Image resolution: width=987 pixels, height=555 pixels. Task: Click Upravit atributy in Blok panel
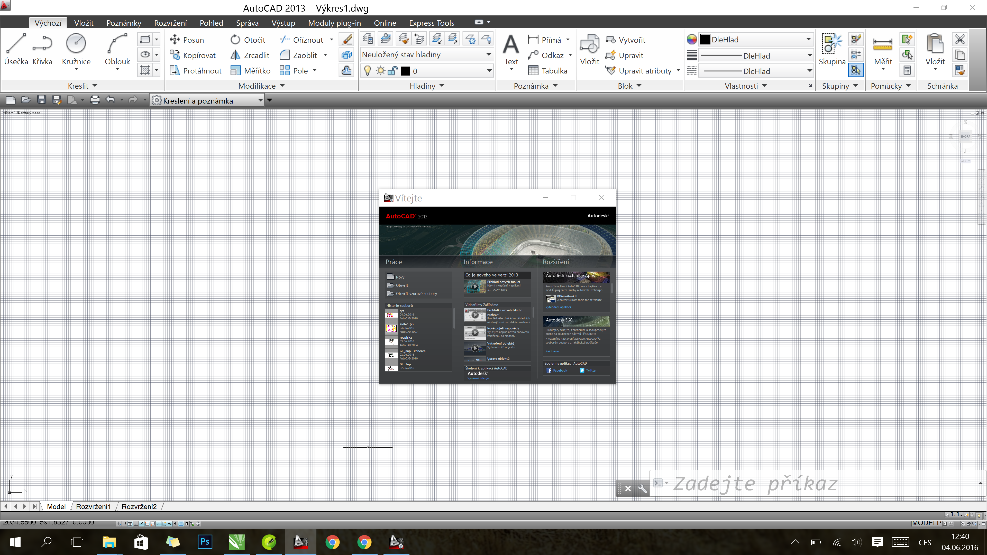tap(639, 70)
